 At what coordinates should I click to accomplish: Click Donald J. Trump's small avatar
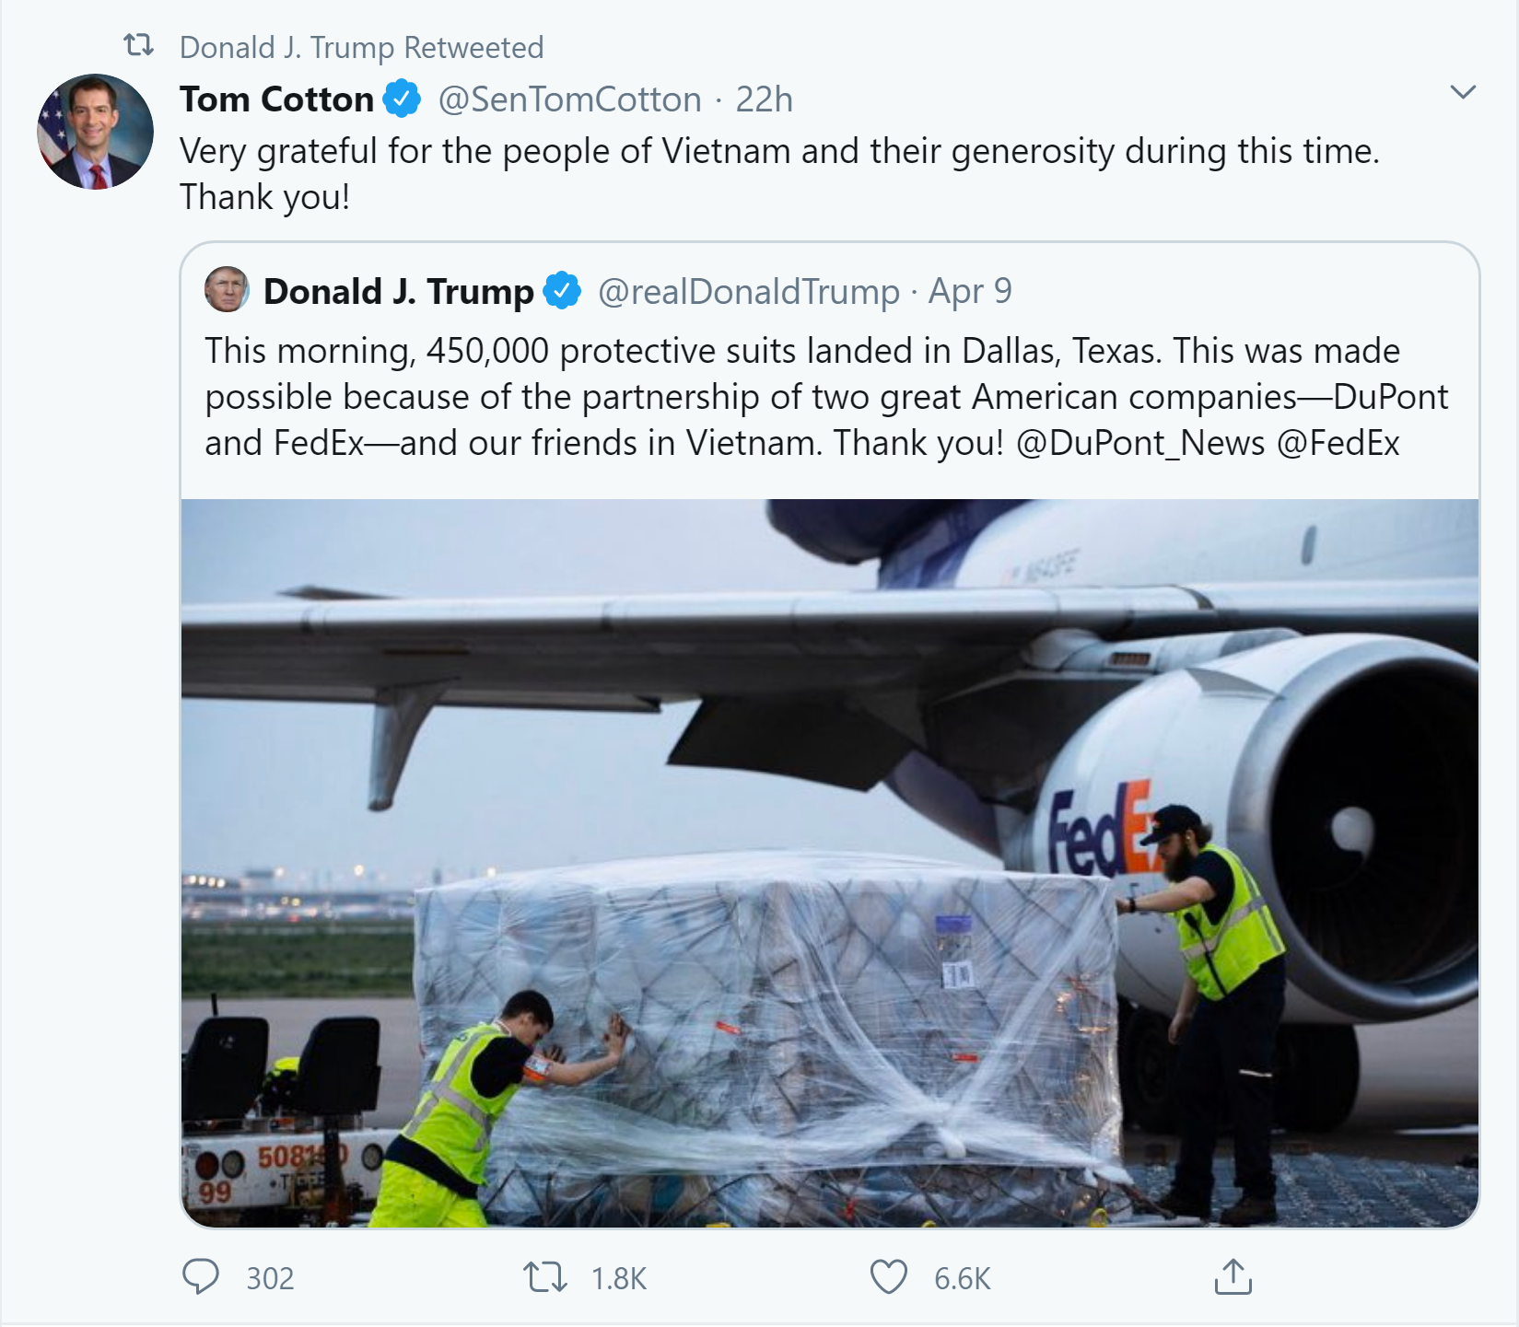227,290
